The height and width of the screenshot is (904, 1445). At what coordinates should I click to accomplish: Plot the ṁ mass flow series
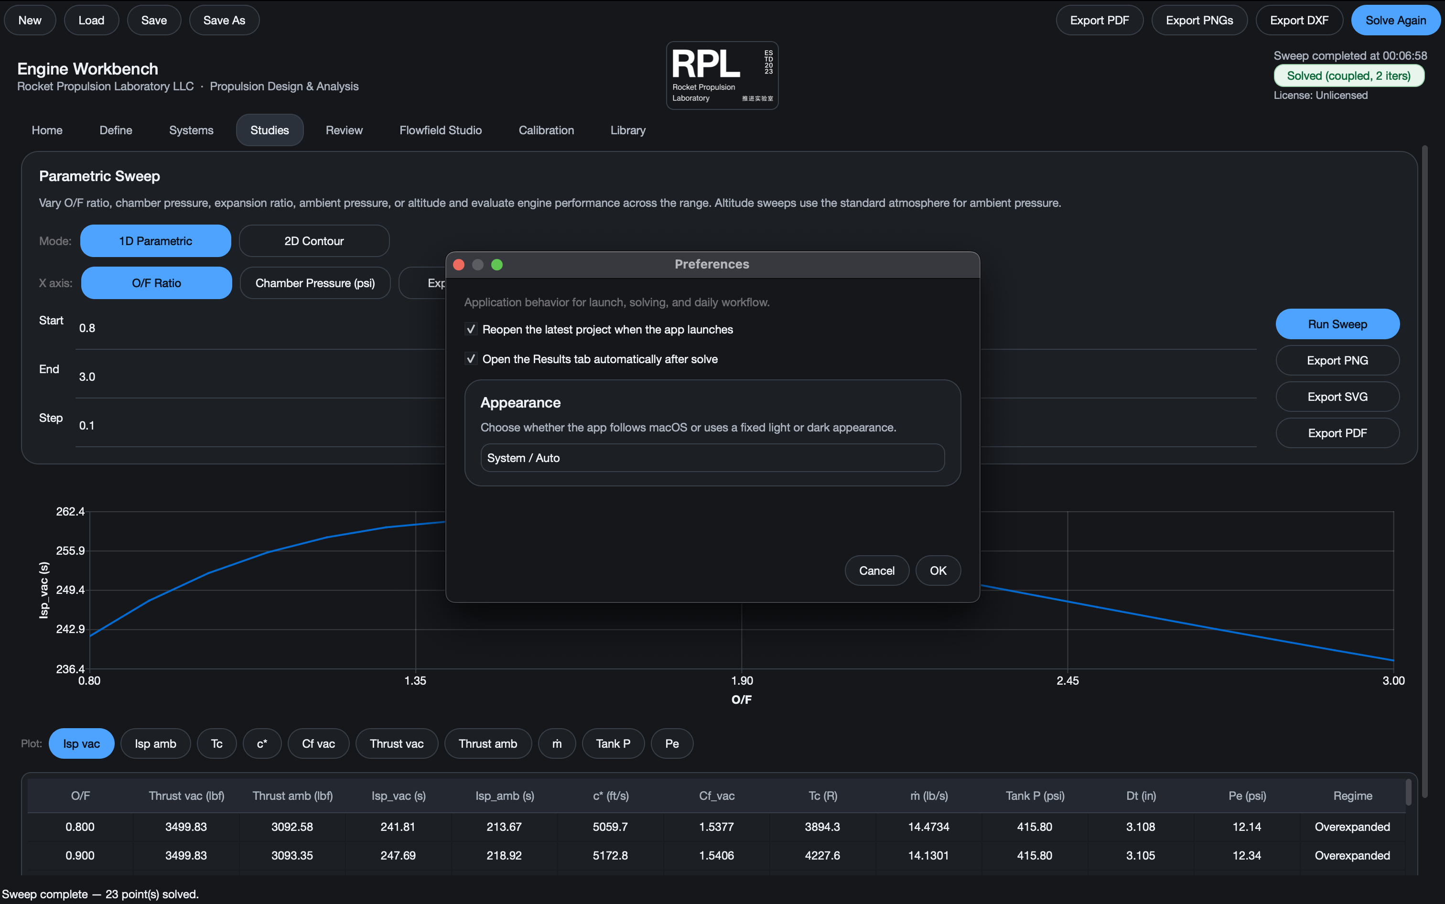coord(557,744)
